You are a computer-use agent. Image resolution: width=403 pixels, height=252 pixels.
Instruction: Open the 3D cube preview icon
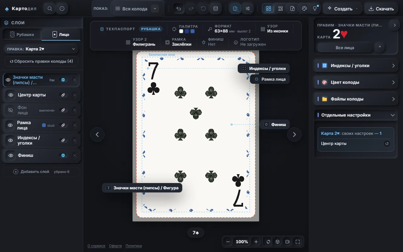278,242
